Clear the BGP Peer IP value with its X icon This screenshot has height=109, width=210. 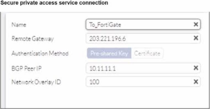(x=196, y=68)
